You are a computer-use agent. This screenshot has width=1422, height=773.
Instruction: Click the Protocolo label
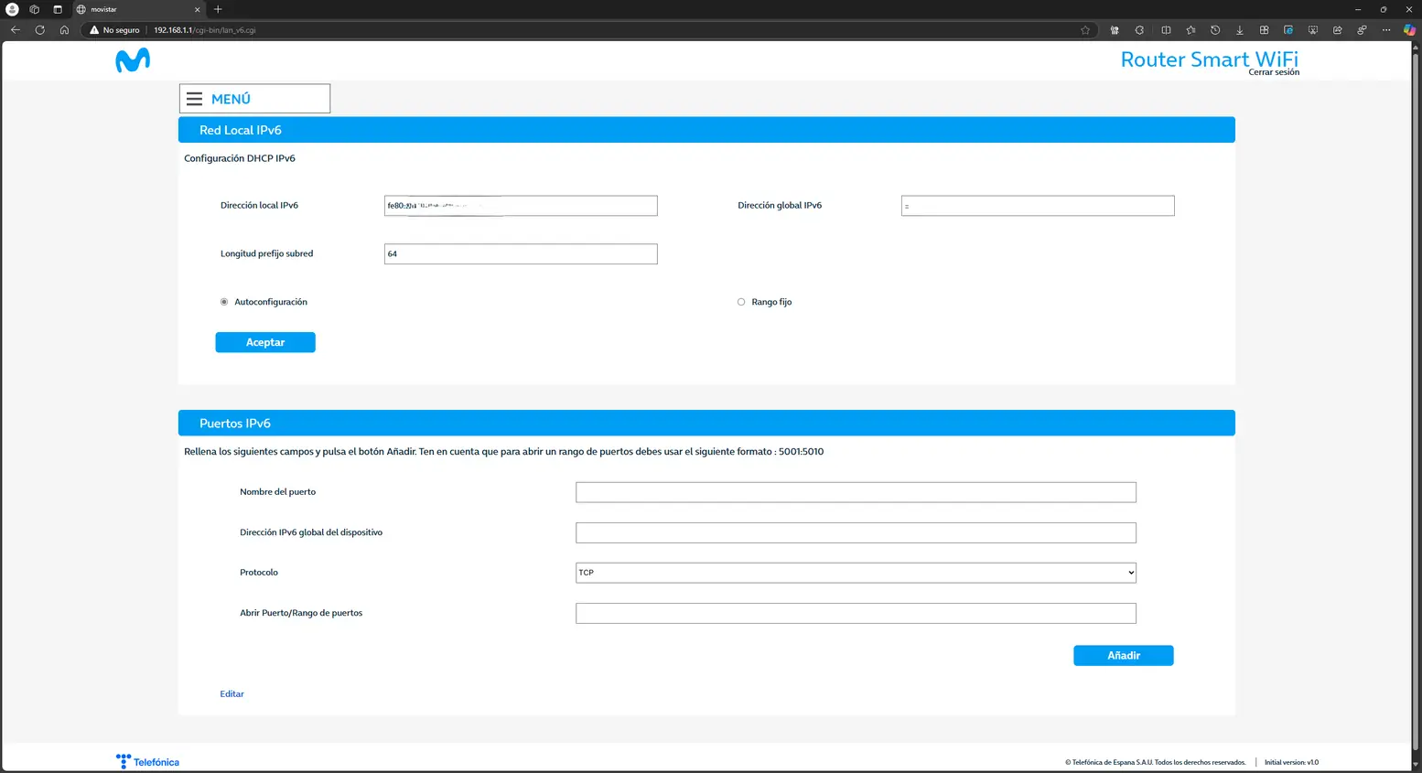[x=259, y=573]
